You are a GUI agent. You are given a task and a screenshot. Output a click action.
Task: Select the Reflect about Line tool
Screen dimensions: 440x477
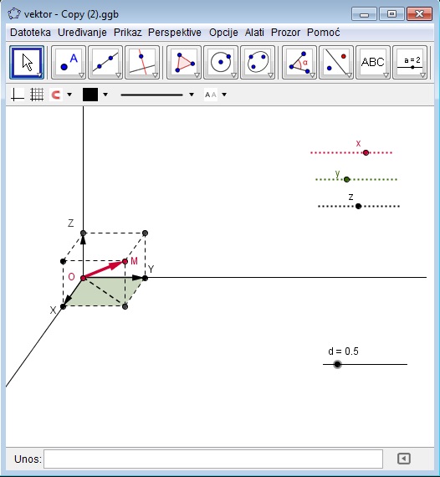336,63
